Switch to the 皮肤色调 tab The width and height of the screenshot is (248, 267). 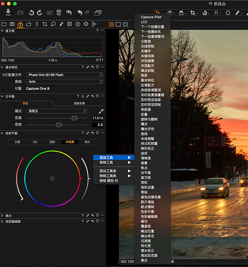(79, 103)
